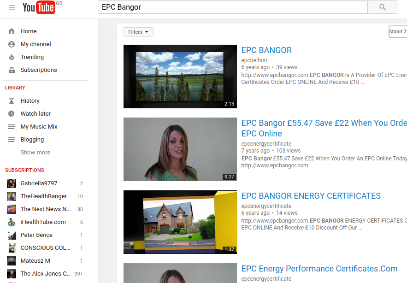This screenshot has width=407, height=283.
Task: Open My Music Mix playlist
Action: pos(39,127)
